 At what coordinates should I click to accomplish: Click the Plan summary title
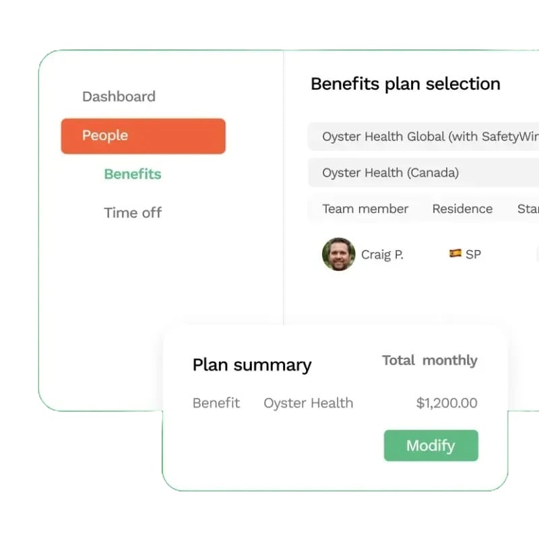(x=252, y=365)
